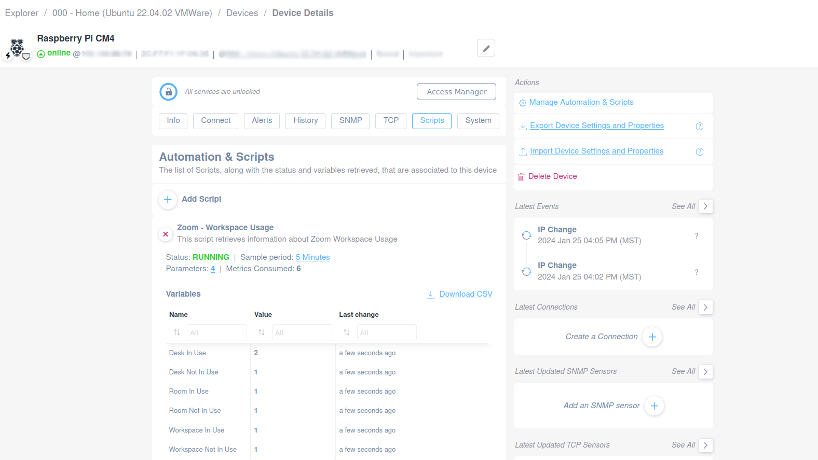See All latest connections
Screen dimensions: 818x460
point(683,308)
